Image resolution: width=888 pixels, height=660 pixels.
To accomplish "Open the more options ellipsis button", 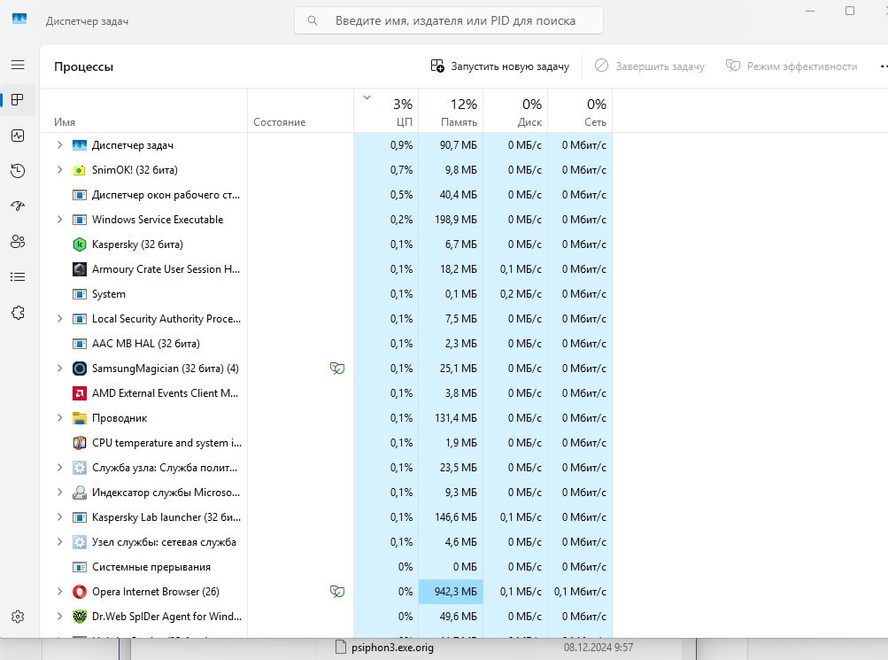I will (883, 66).
